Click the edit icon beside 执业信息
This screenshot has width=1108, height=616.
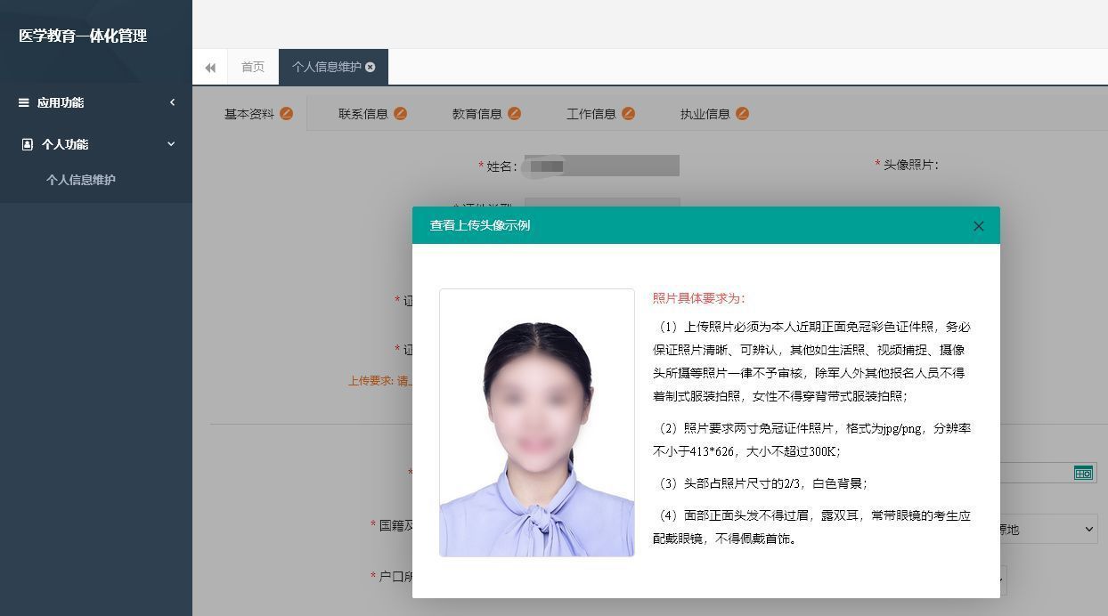[x=742, y=114]
